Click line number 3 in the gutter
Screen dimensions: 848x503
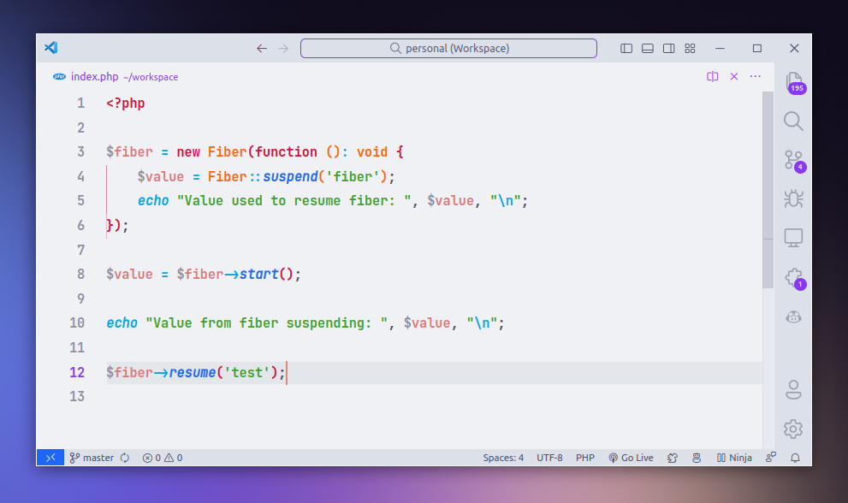(80, 151)
